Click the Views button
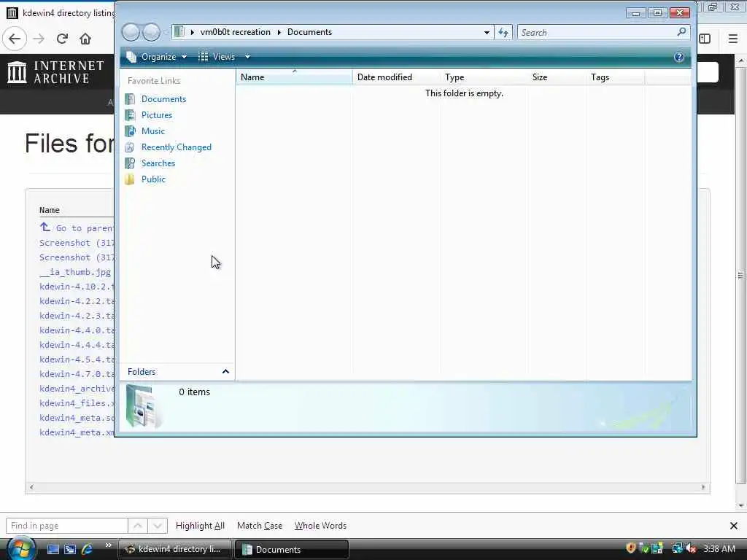Viewport: 747px width, 560px height. [x=217, y=57]
